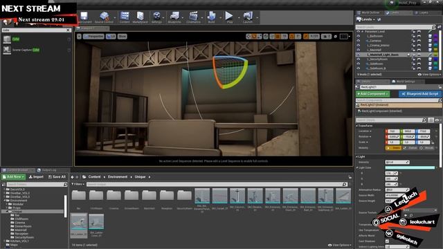Click Blueprint/Add Script button
The width and height of the screenshot is (443, 249).
[420, 94]
